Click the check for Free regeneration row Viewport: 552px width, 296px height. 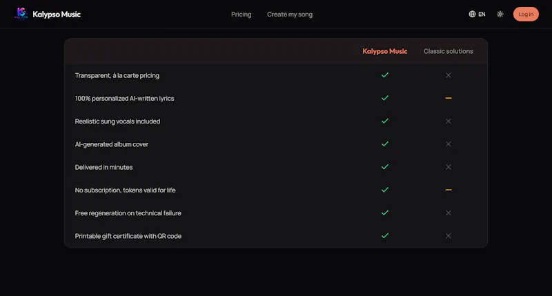[385, 213]
